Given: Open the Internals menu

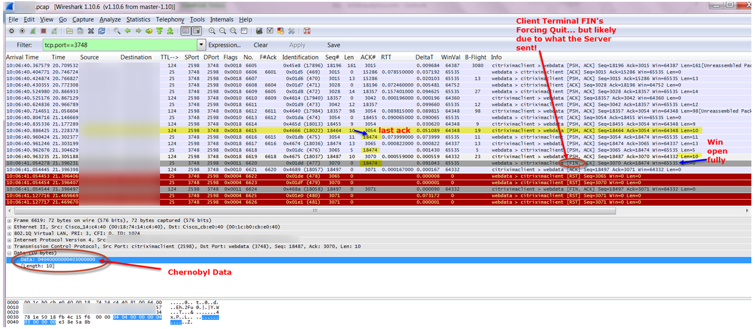Looking at the screenshot, I should tap(222, 19).
